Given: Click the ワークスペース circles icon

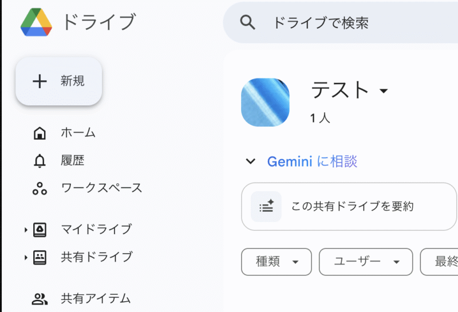Looking at the screenshot, I should (40, 188).
